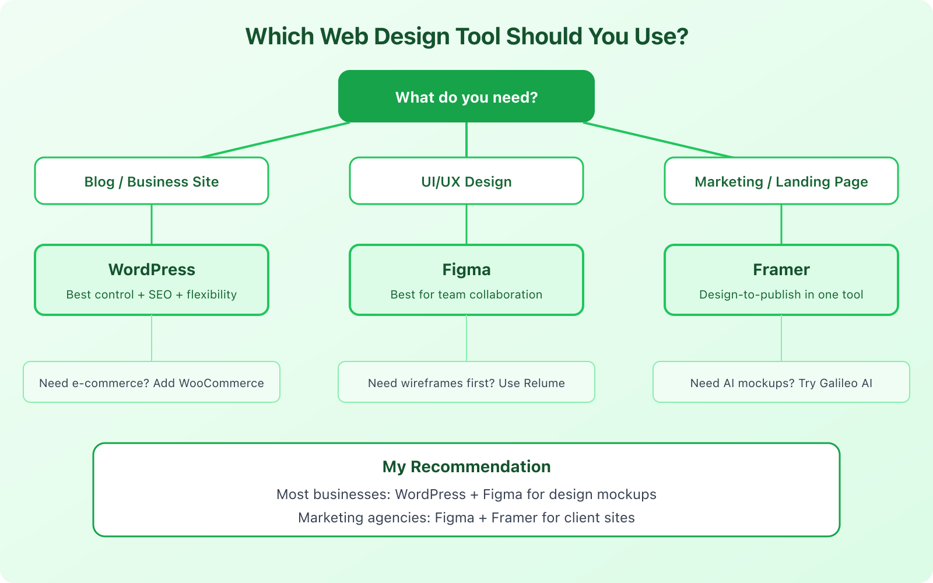Select the "Marketing / Landing Page" box
The width and height of the screenshot is (933, 583).
coord(781,181)
